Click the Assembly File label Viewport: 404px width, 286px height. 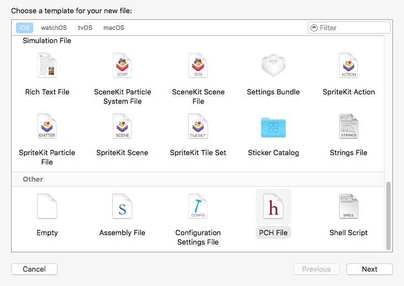pyautogui.click(x=122, y=233)
